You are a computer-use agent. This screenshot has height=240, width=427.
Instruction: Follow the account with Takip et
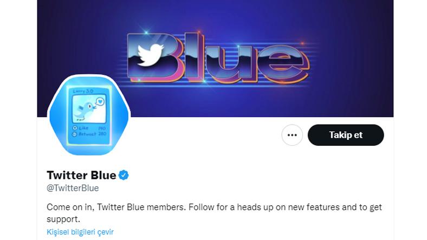[346, 135]
